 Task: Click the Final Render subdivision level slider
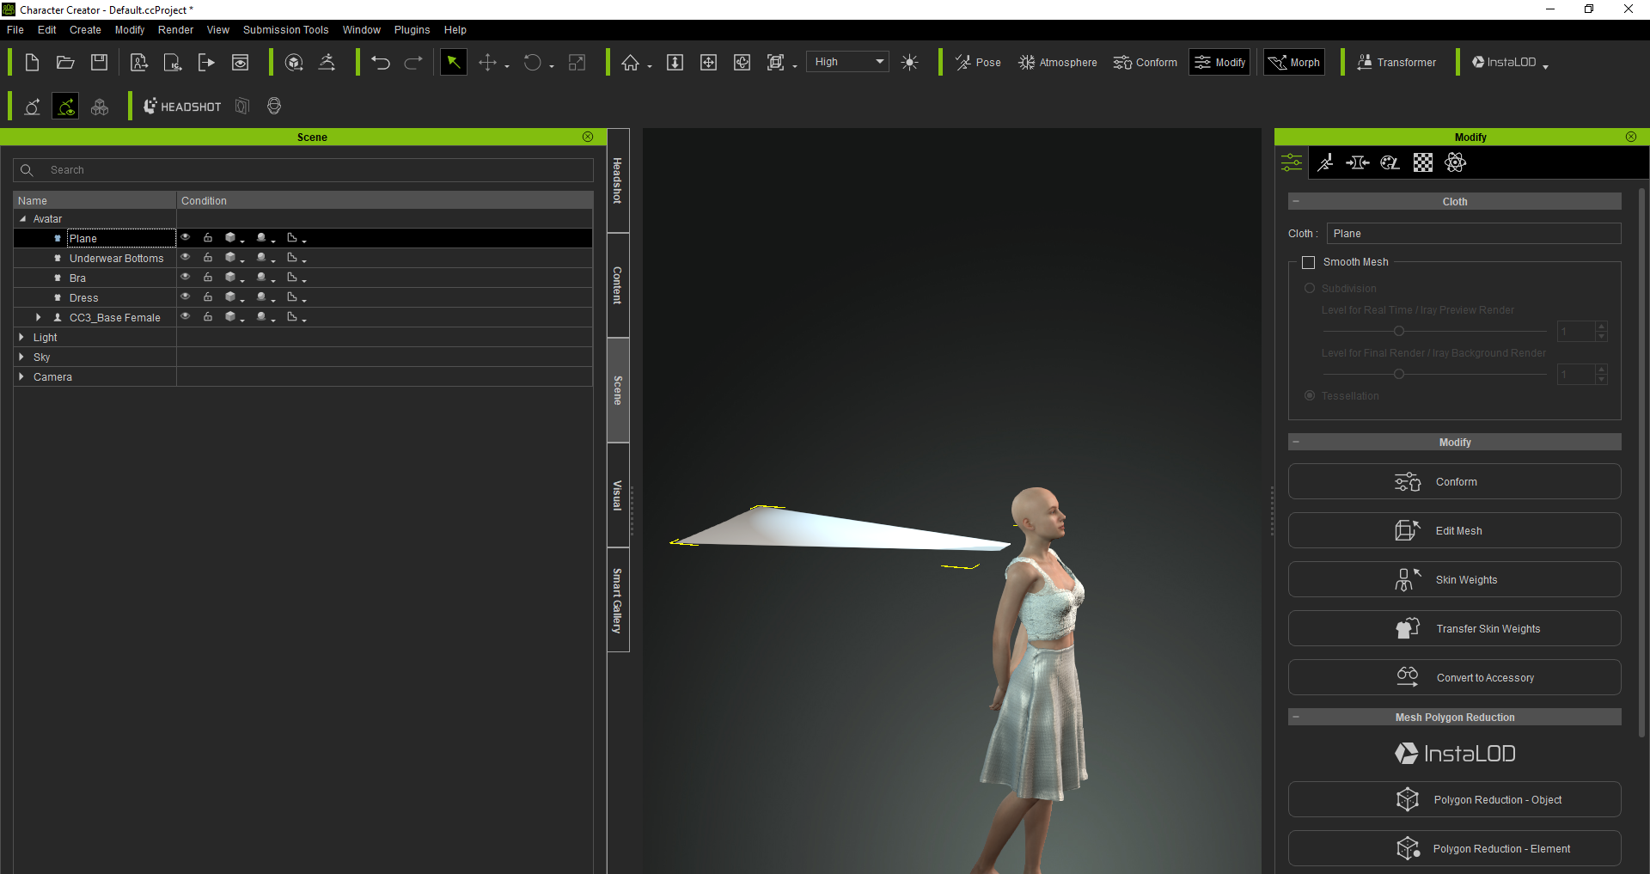pyautogui.click(x=1435, y=374)
